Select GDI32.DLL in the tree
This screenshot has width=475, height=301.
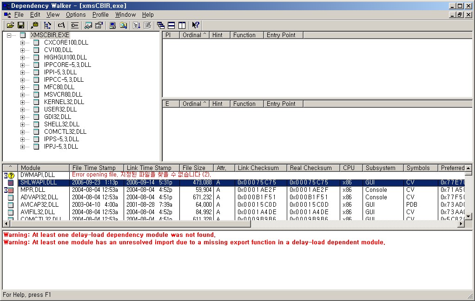(x=58, y=117)
